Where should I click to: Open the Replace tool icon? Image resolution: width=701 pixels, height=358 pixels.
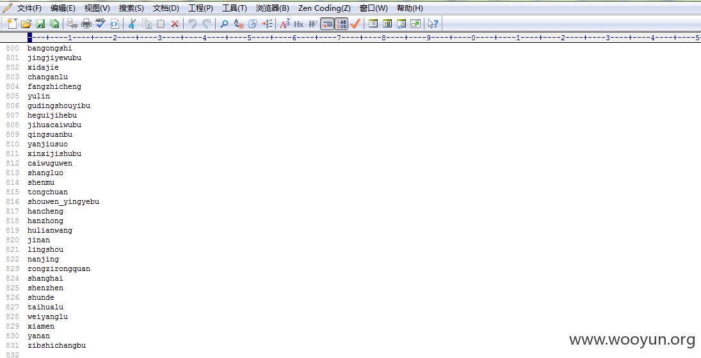click(x=239, y=24)
